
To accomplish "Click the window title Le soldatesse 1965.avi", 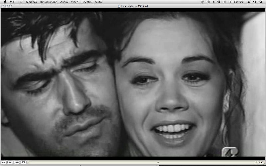I will 135,6.
